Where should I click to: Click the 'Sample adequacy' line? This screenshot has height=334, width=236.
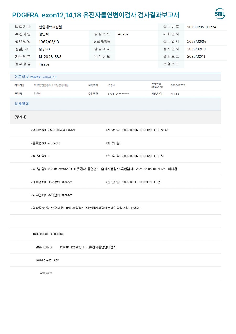coord(47,260)
